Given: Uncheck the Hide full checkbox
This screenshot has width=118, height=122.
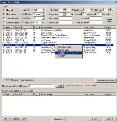Looking at the screenshot, I should click(4, 10).
